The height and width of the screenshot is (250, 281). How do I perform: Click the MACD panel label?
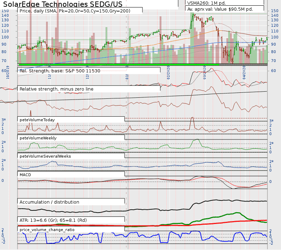click(25, 175)
